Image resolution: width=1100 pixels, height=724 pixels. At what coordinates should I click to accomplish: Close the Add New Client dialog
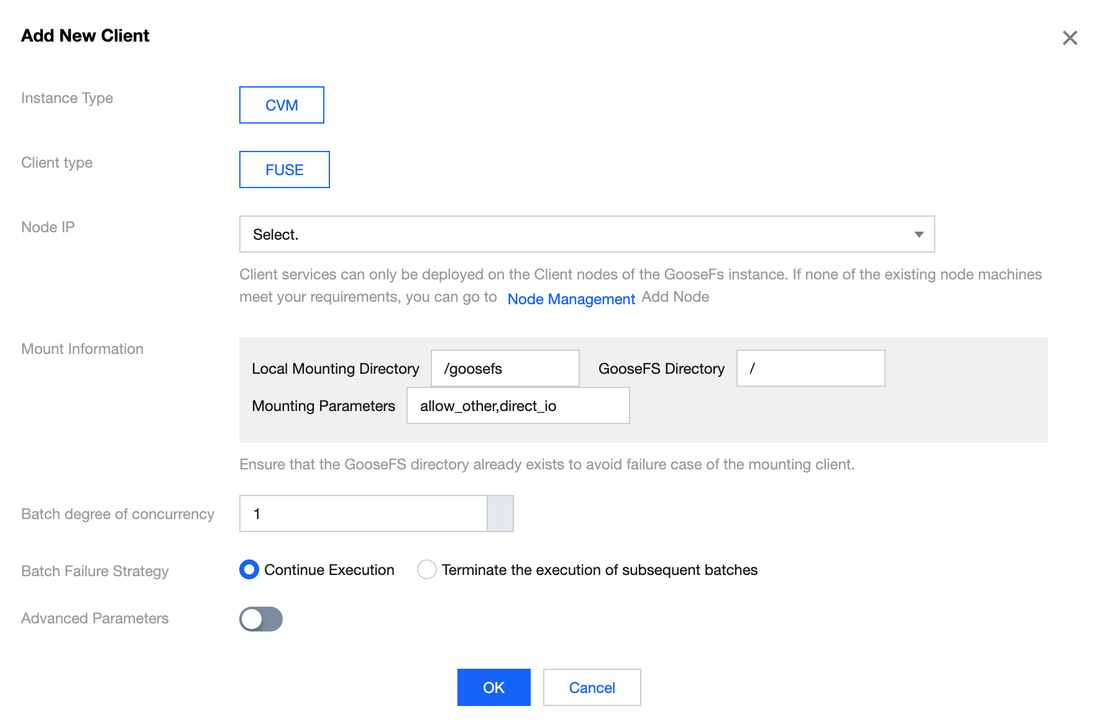coord(1070,38)
